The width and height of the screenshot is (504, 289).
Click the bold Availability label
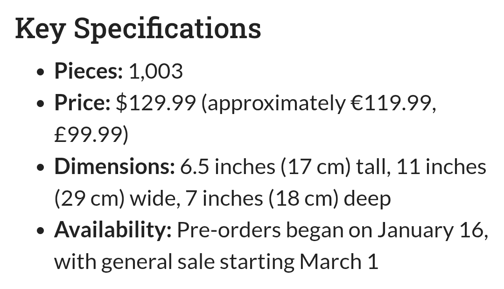(x=113, y=230)
